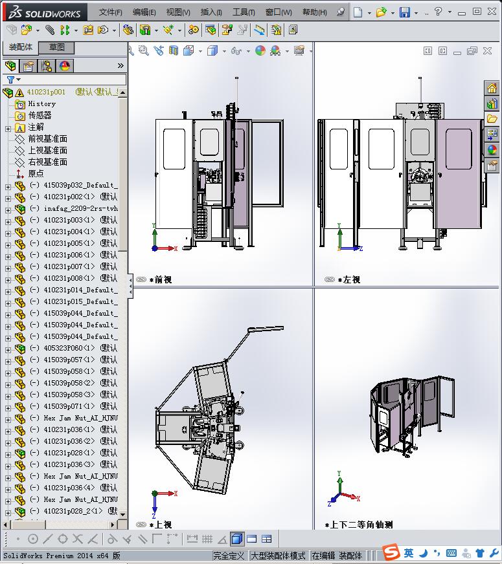Open the Display Style dropdown arrow
502x564 pixels.
[224, 52]
